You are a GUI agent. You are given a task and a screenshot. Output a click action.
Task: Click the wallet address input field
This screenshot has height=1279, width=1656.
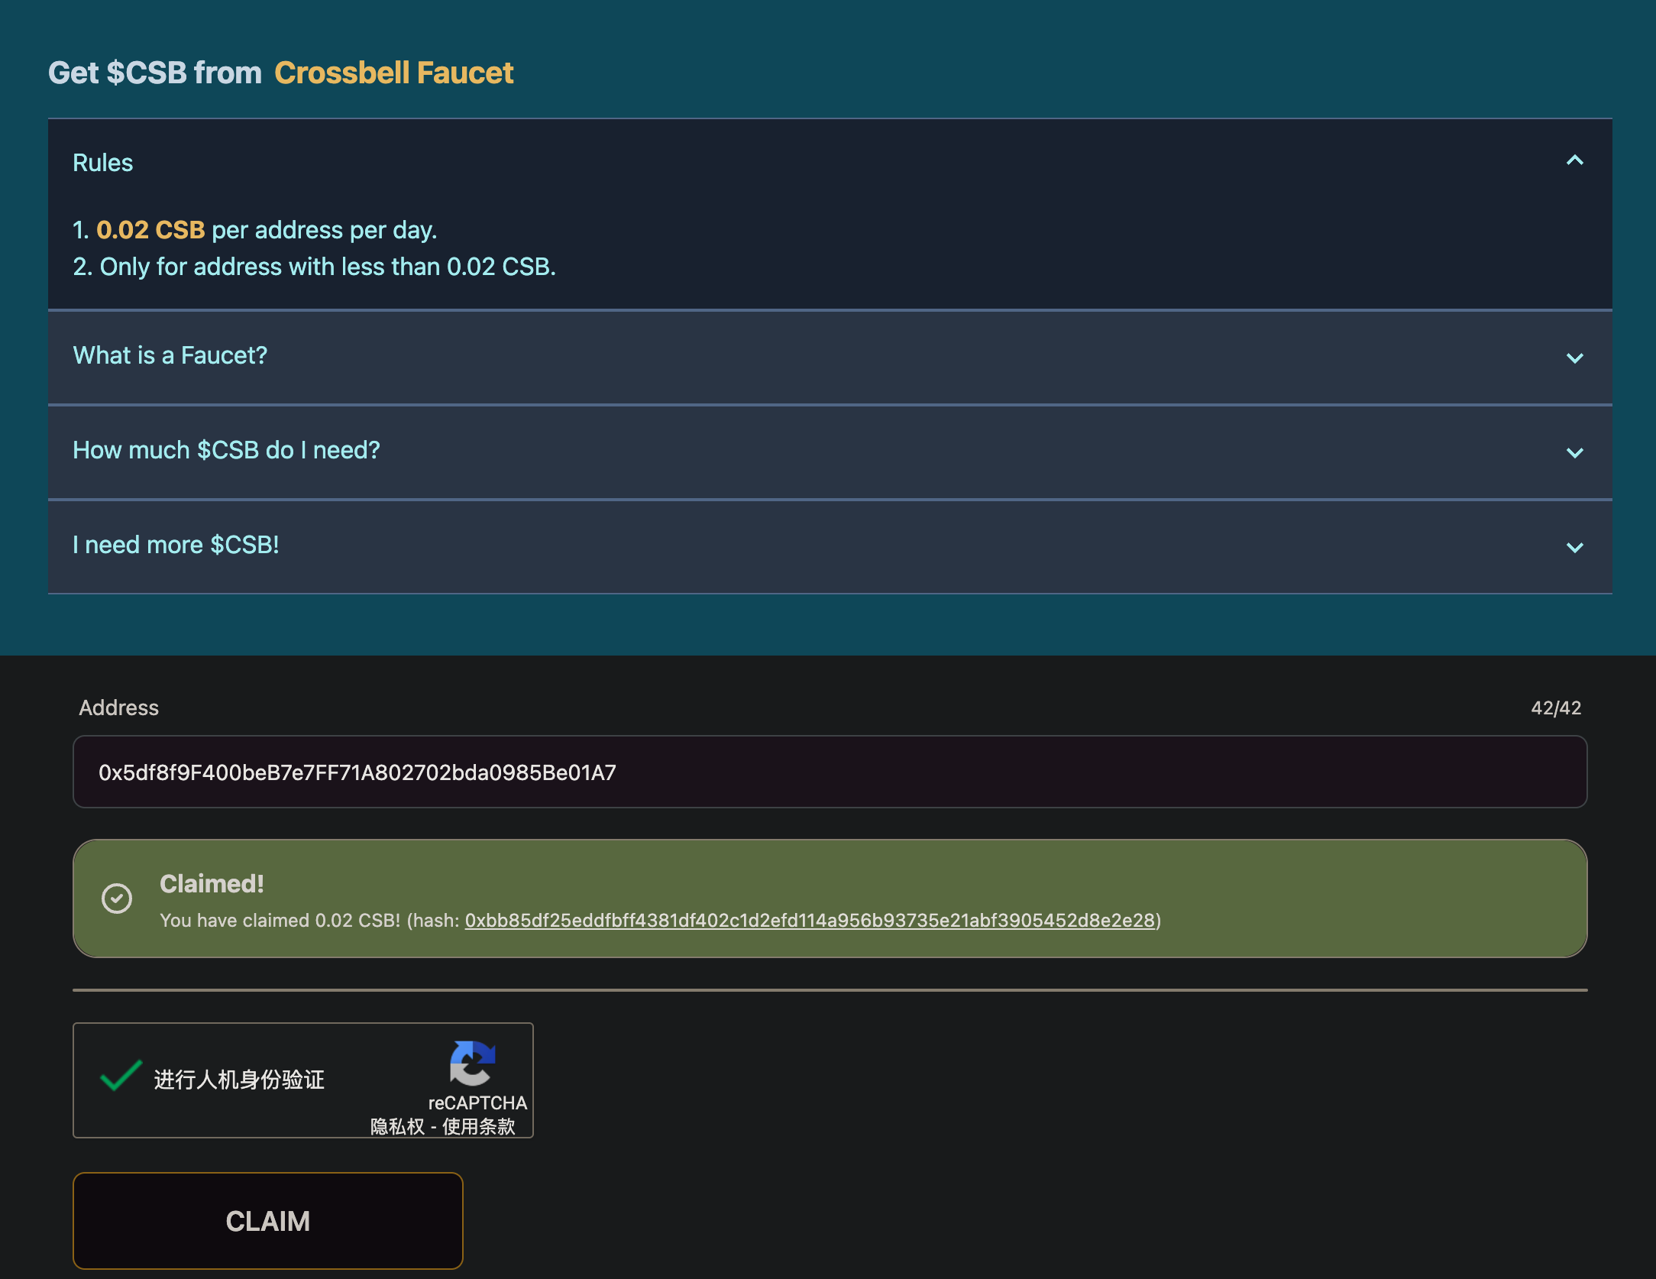pos(830,772)
